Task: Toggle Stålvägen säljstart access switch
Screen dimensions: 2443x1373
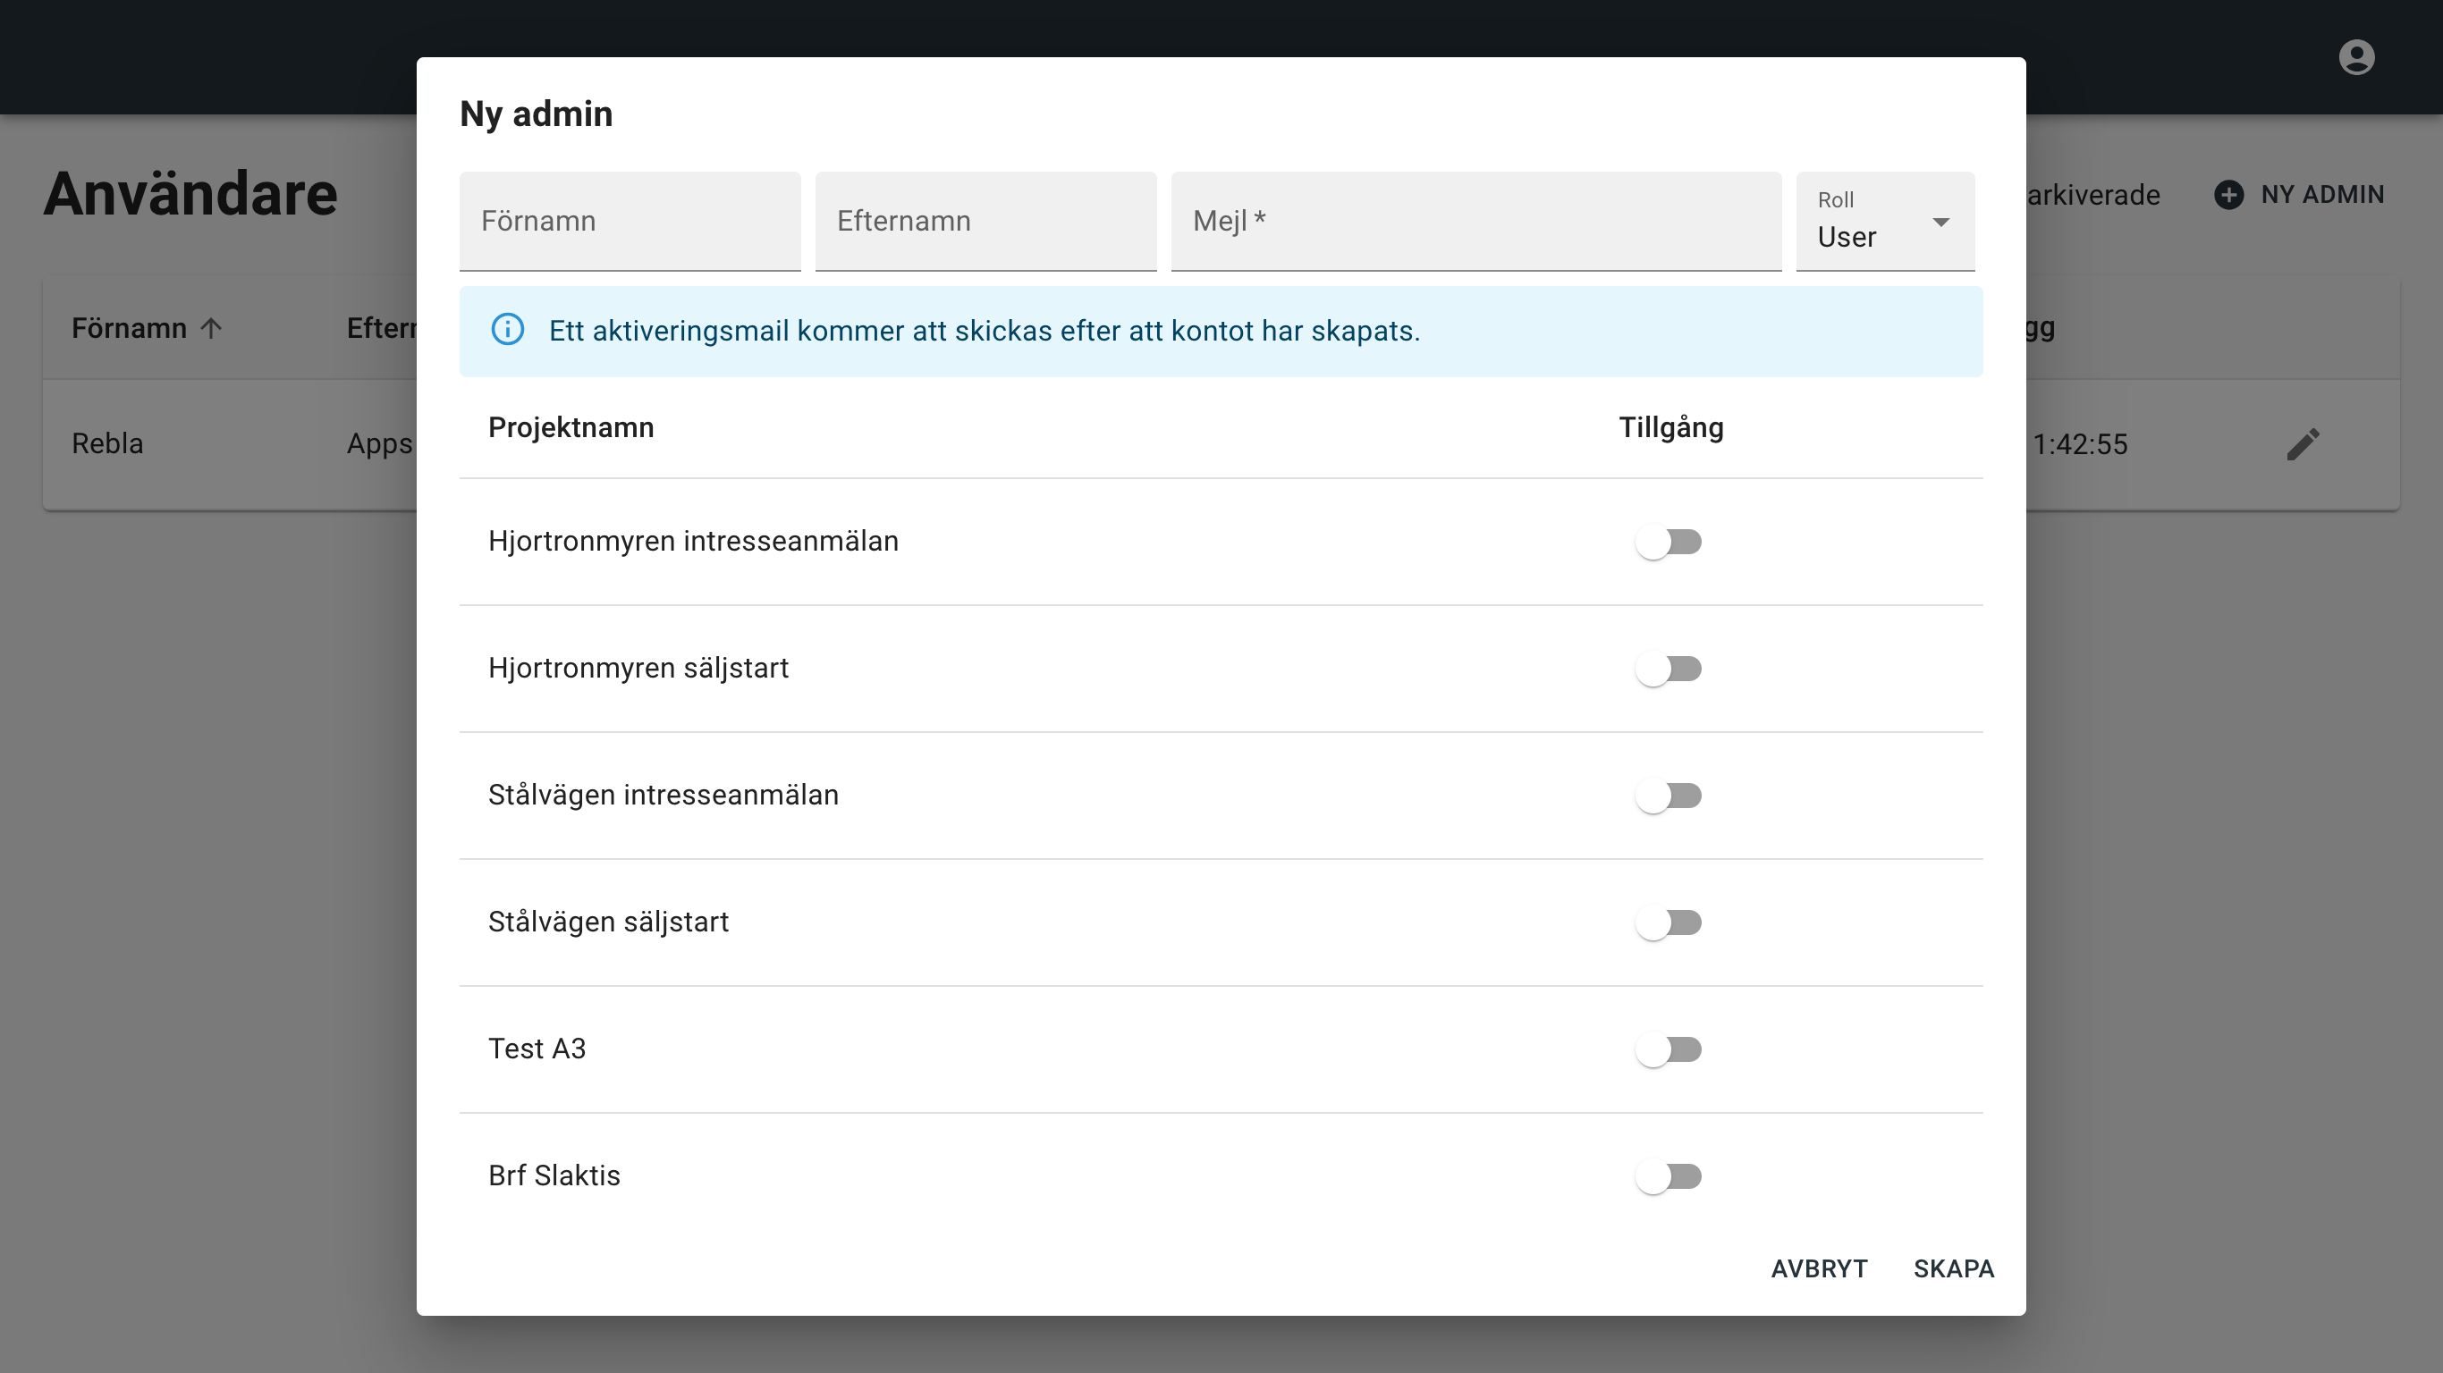Action: [x=1669, y=923]
